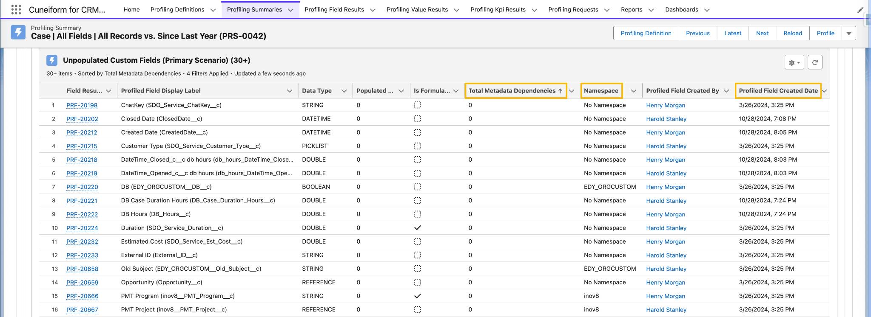The height and width of the screenshot is (317, 871).
Task: Expand the Profiling Kpi Results tab chevron
Action: pos(534,10)
